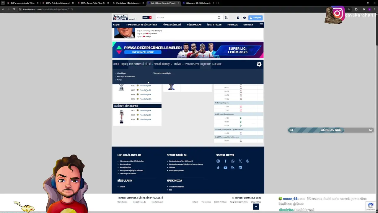Open the Profil tab
Screen dimensions: 378x213
[116, 64]
